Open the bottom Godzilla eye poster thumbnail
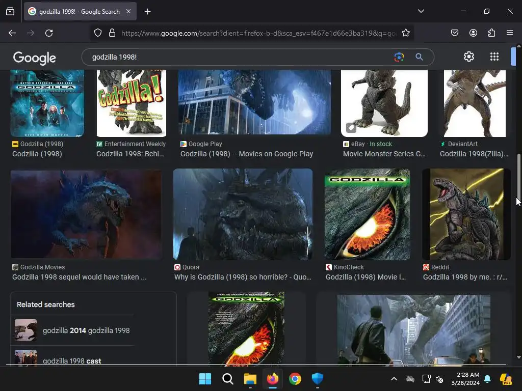 [x=246, y=328]
